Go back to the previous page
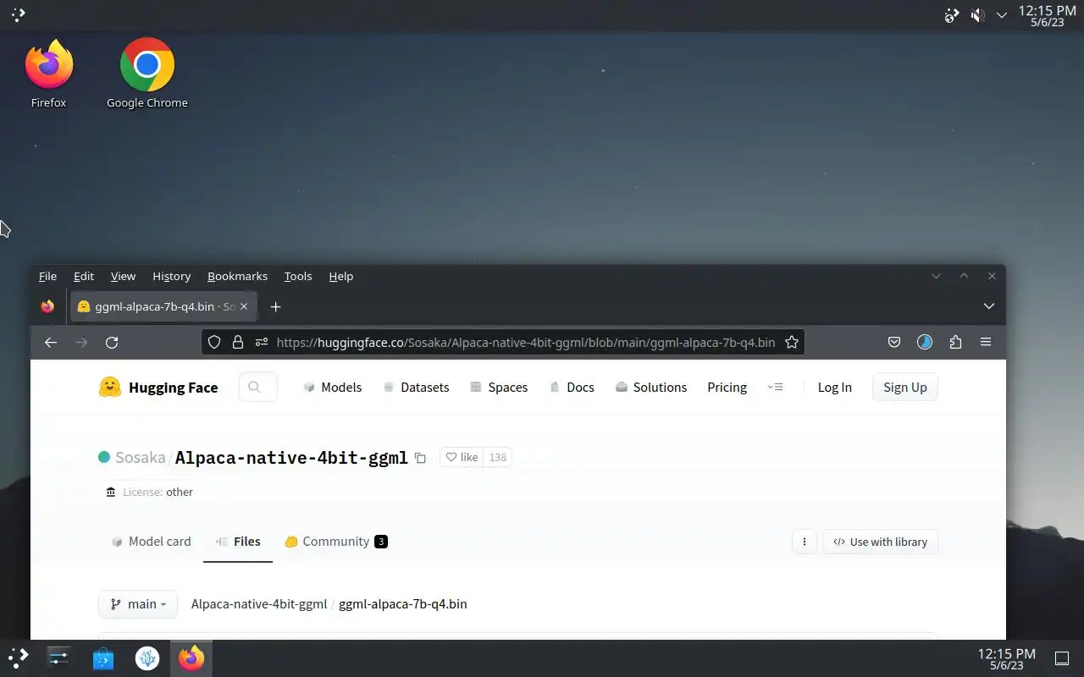Viewport: 1084px width, 677px height. point(51,342)
